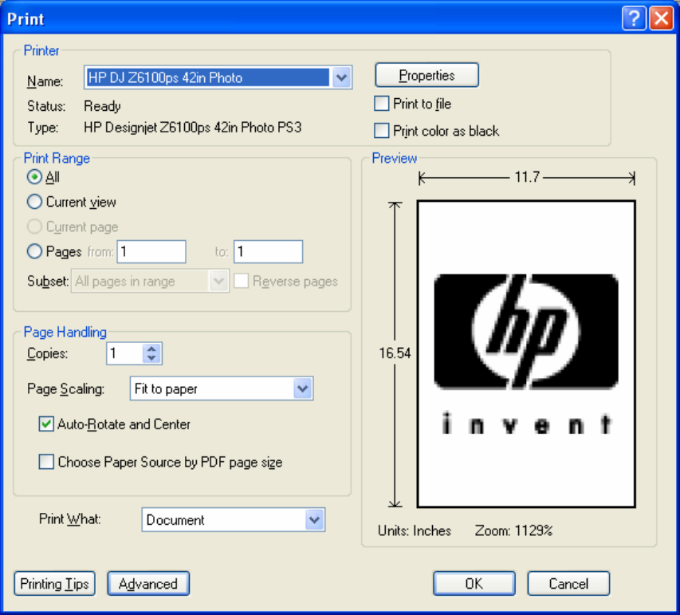Click the Pages to field
This screenshot has width=680, height=615.
pyautogui.click(x=269, y=252)
